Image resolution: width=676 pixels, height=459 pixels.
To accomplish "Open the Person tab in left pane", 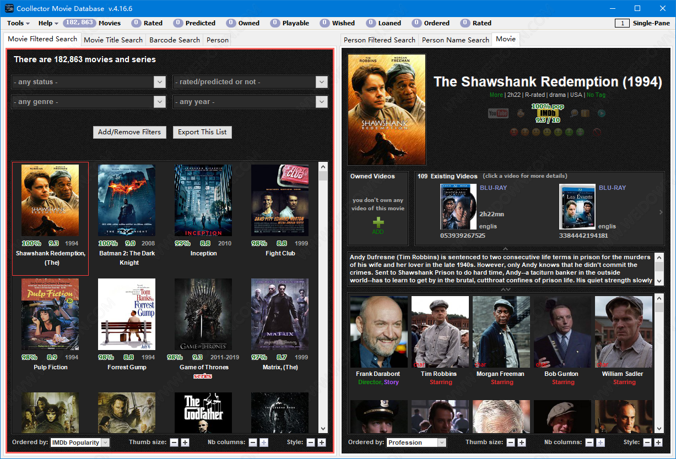I will pos(218,40).
